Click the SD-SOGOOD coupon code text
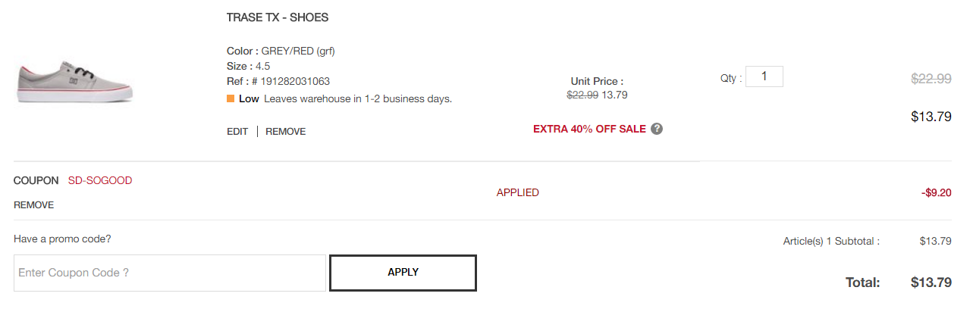973x309 pixels. pyautogui.click(x=100, y=180)
